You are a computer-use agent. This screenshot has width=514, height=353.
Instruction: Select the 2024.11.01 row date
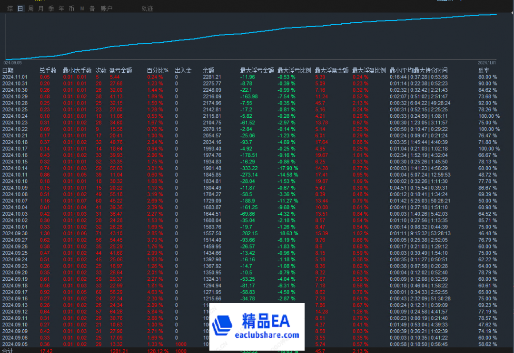(x=15, y=77)
